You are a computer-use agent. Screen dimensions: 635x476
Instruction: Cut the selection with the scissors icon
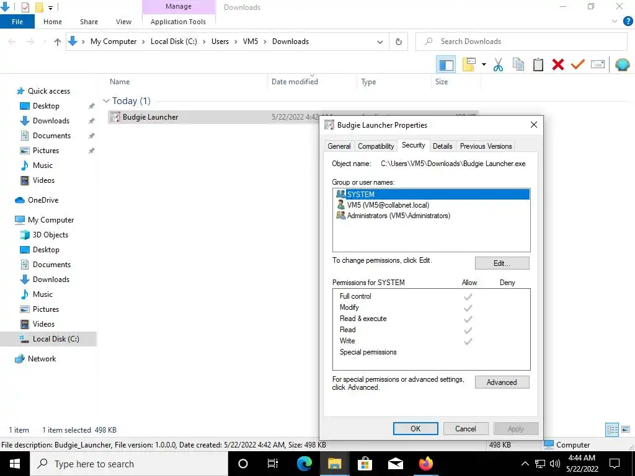(498, 64)
